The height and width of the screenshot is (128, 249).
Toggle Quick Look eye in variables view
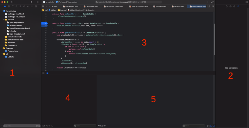click(x=49, y=126)
